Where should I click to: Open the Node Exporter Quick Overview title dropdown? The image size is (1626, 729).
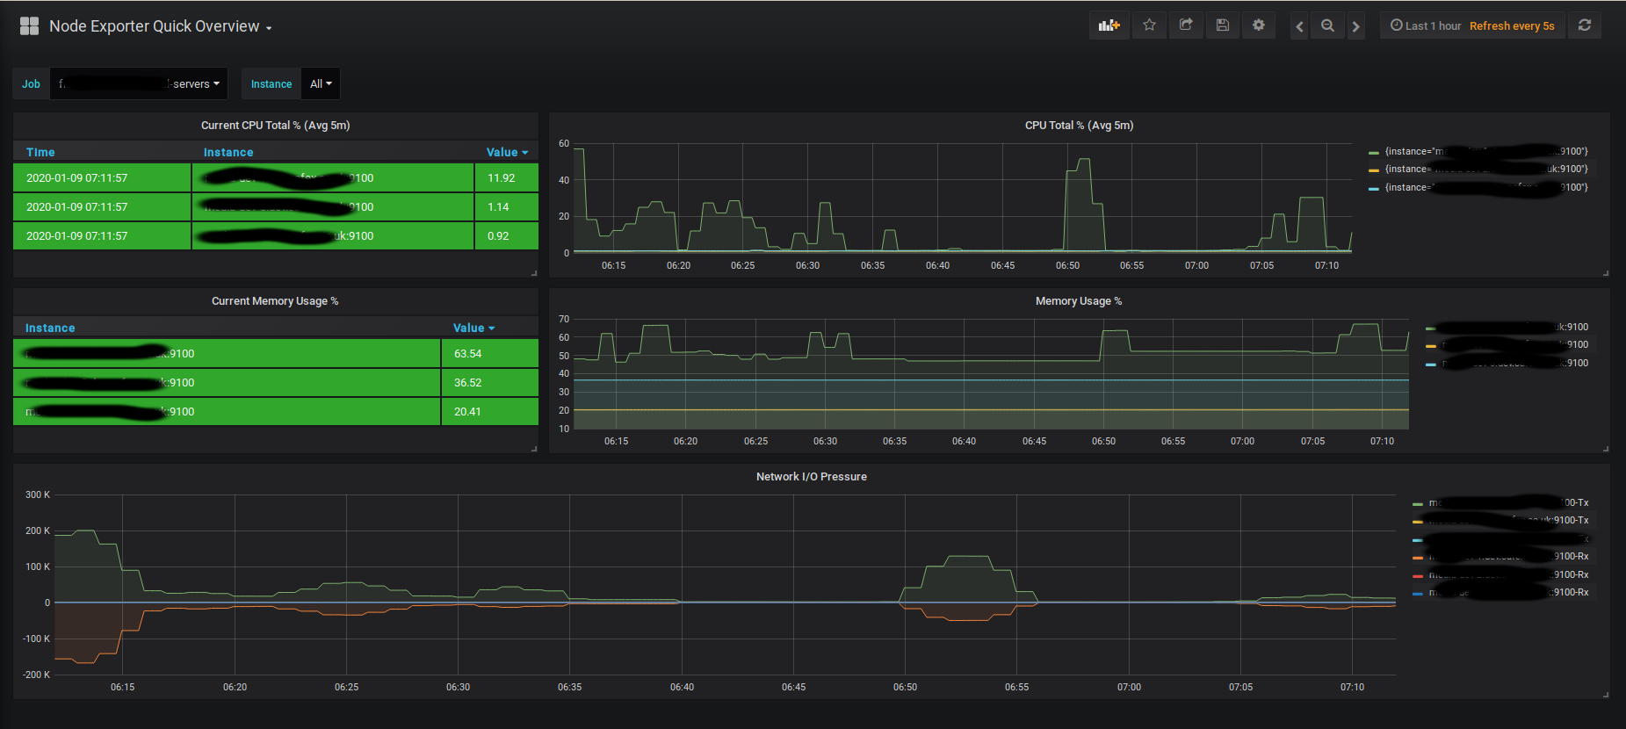(x=161, y=26)
